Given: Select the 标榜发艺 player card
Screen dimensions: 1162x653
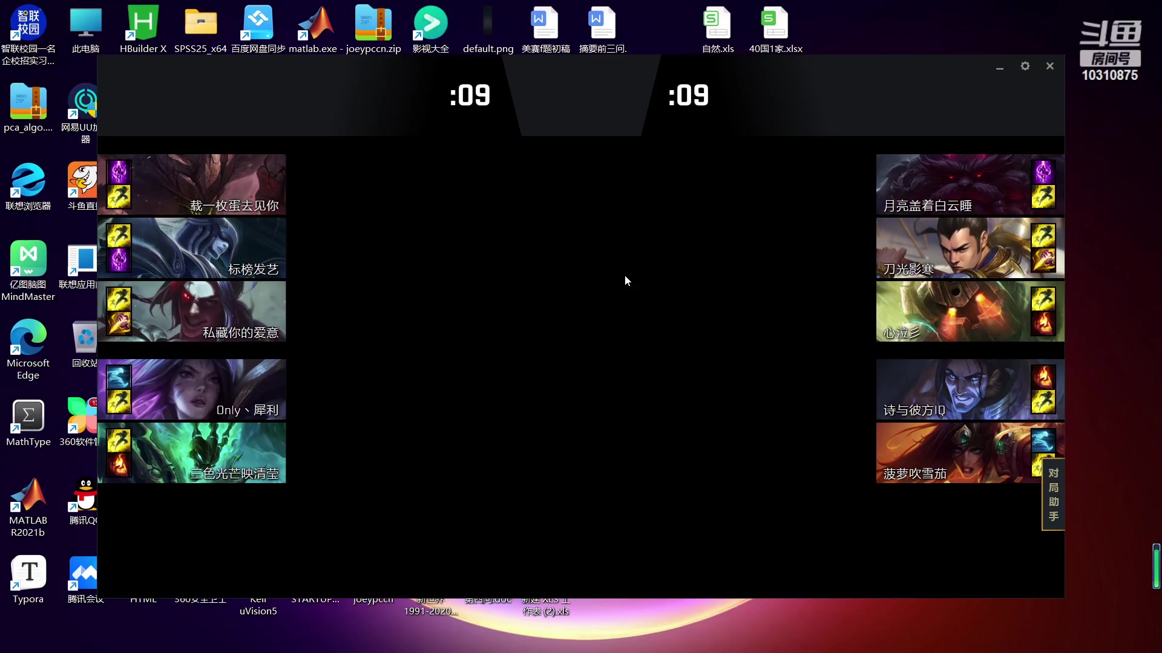Looking at the screenshot, I should [191, 248].
